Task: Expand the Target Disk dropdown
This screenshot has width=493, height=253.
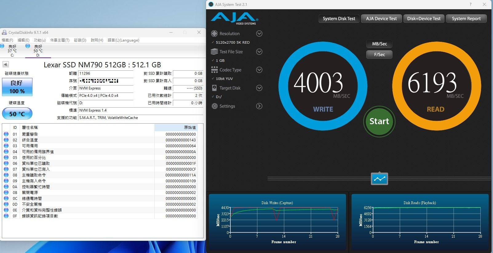Action: (259, 88)
